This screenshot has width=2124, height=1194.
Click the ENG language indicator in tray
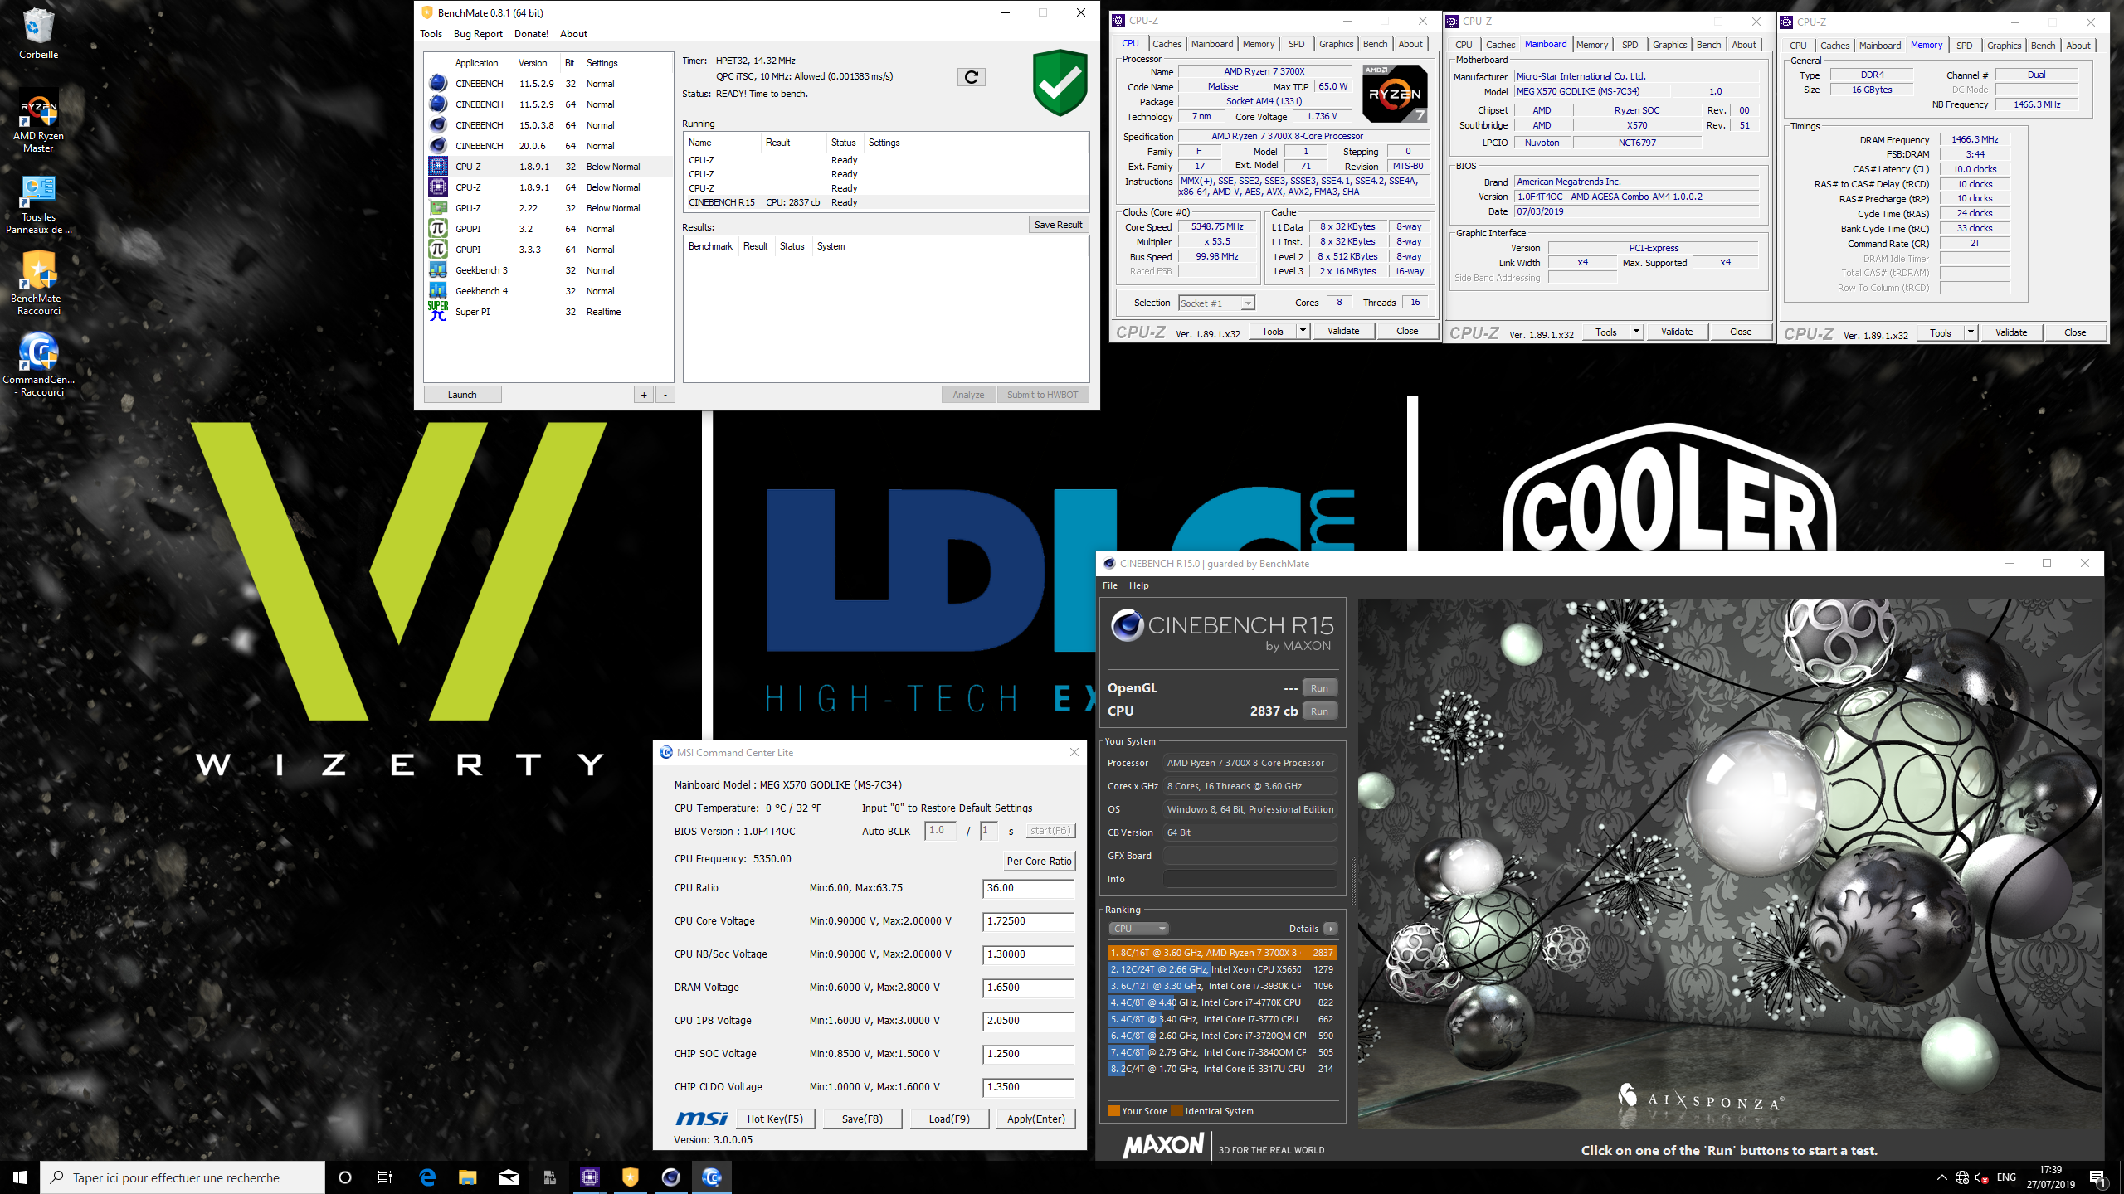(x=2006, y=1177)
